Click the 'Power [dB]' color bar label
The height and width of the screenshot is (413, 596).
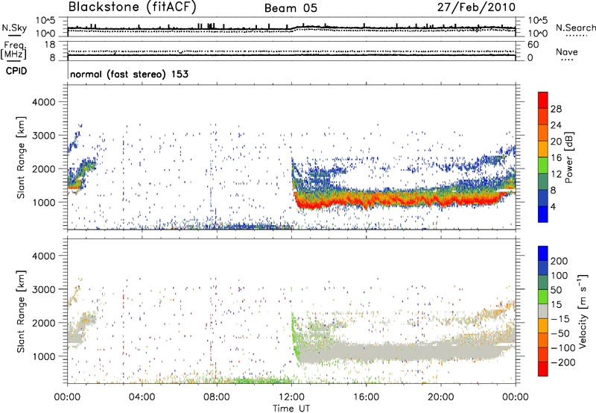(568, 157)
